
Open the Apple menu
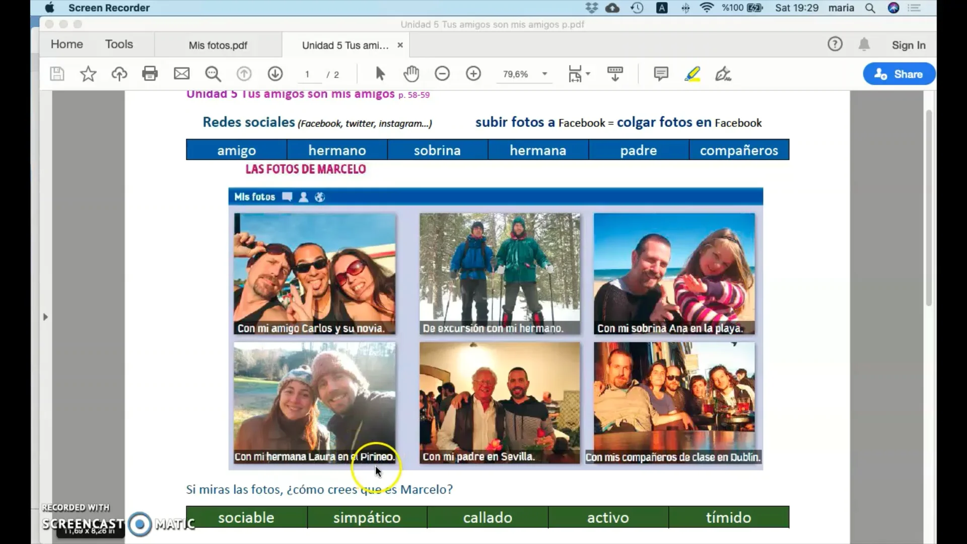(x=49, y=8)
